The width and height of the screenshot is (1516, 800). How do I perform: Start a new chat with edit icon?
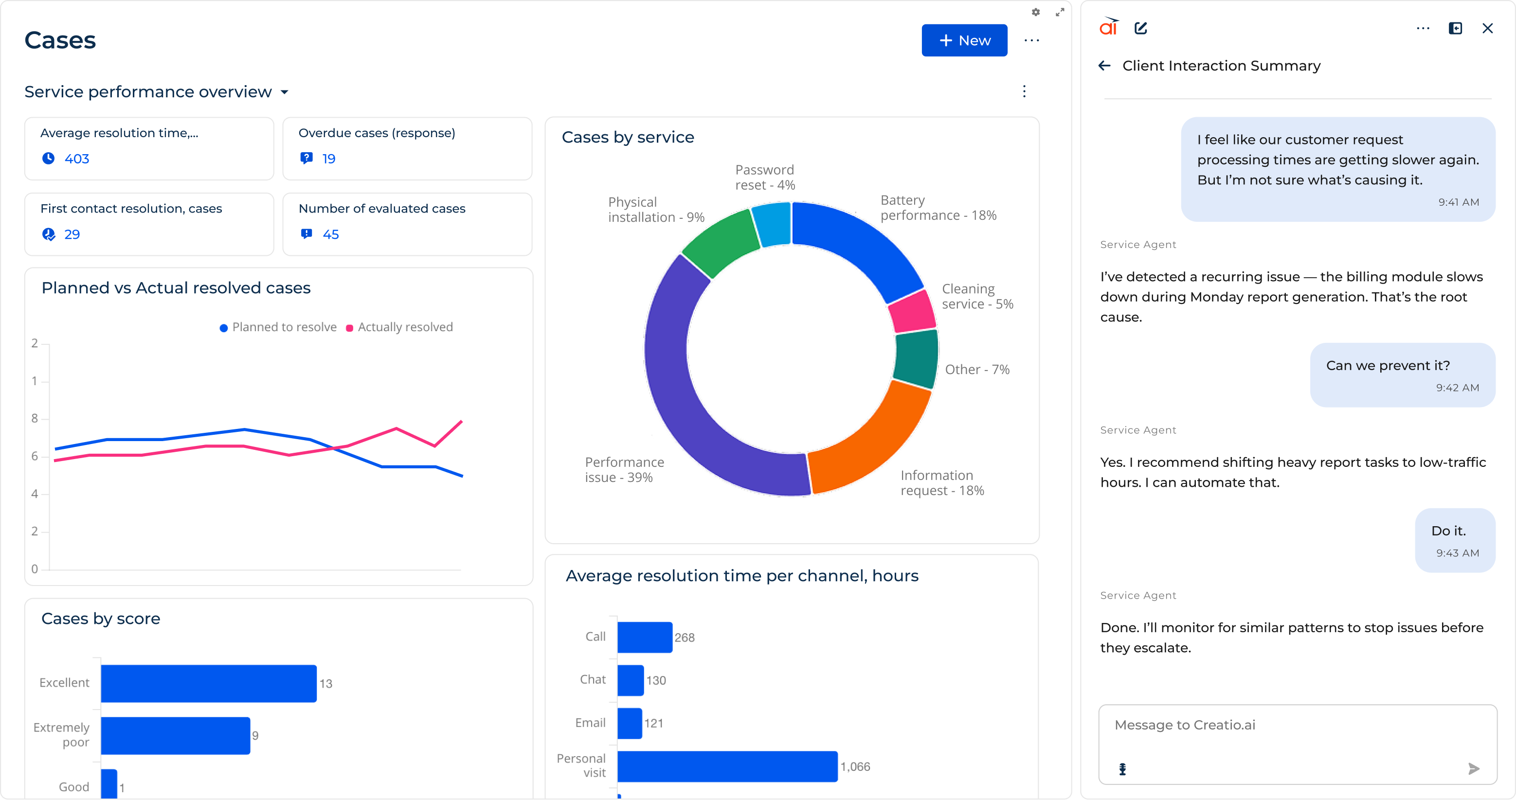(1141, 28)
